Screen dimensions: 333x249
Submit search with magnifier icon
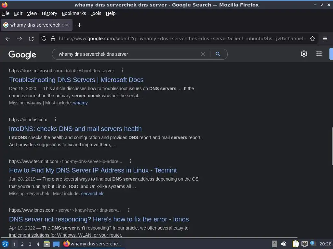coord(218,54)
